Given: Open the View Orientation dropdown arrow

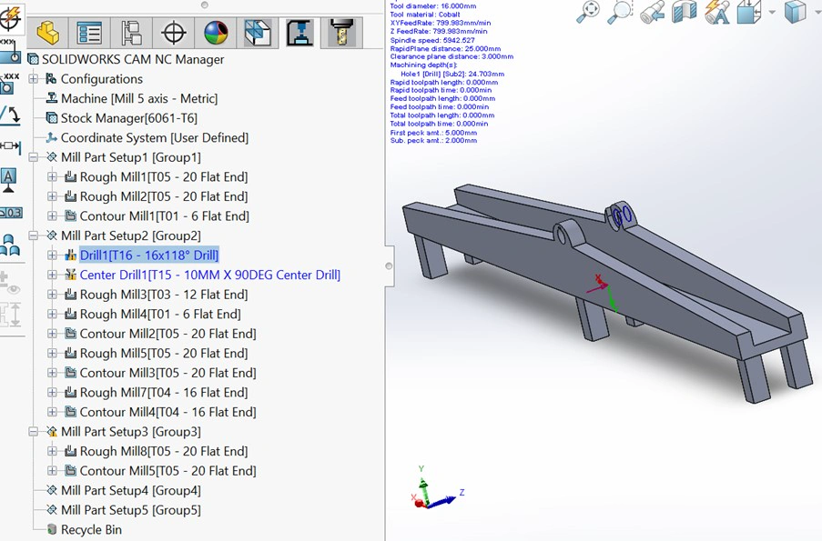Looking at the screenshot, I should (772, 12).
